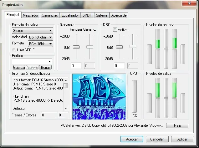The height and width of the screenshot is (148, 199).
Task: Click the Borrar profile button
Action: click(x=45, y=67)
